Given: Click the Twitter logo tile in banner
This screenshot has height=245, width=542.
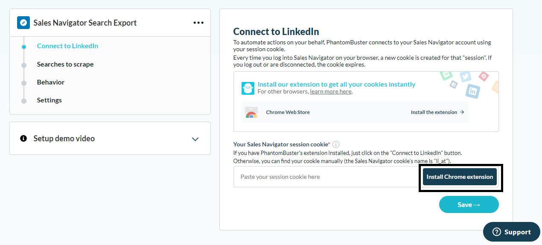Looking at the screenshot, I should (465, 76).
